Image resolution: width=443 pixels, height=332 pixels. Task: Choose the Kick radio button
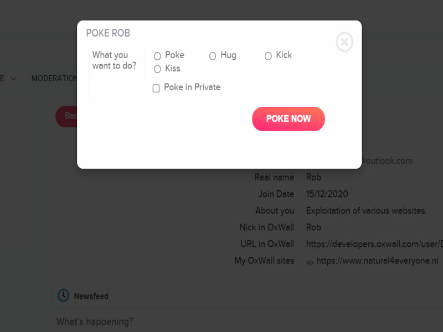[268, 56]
